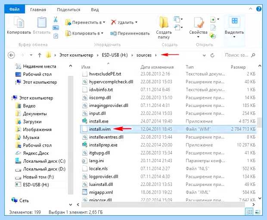Click the Edit file icon in Открыть group

213,28
